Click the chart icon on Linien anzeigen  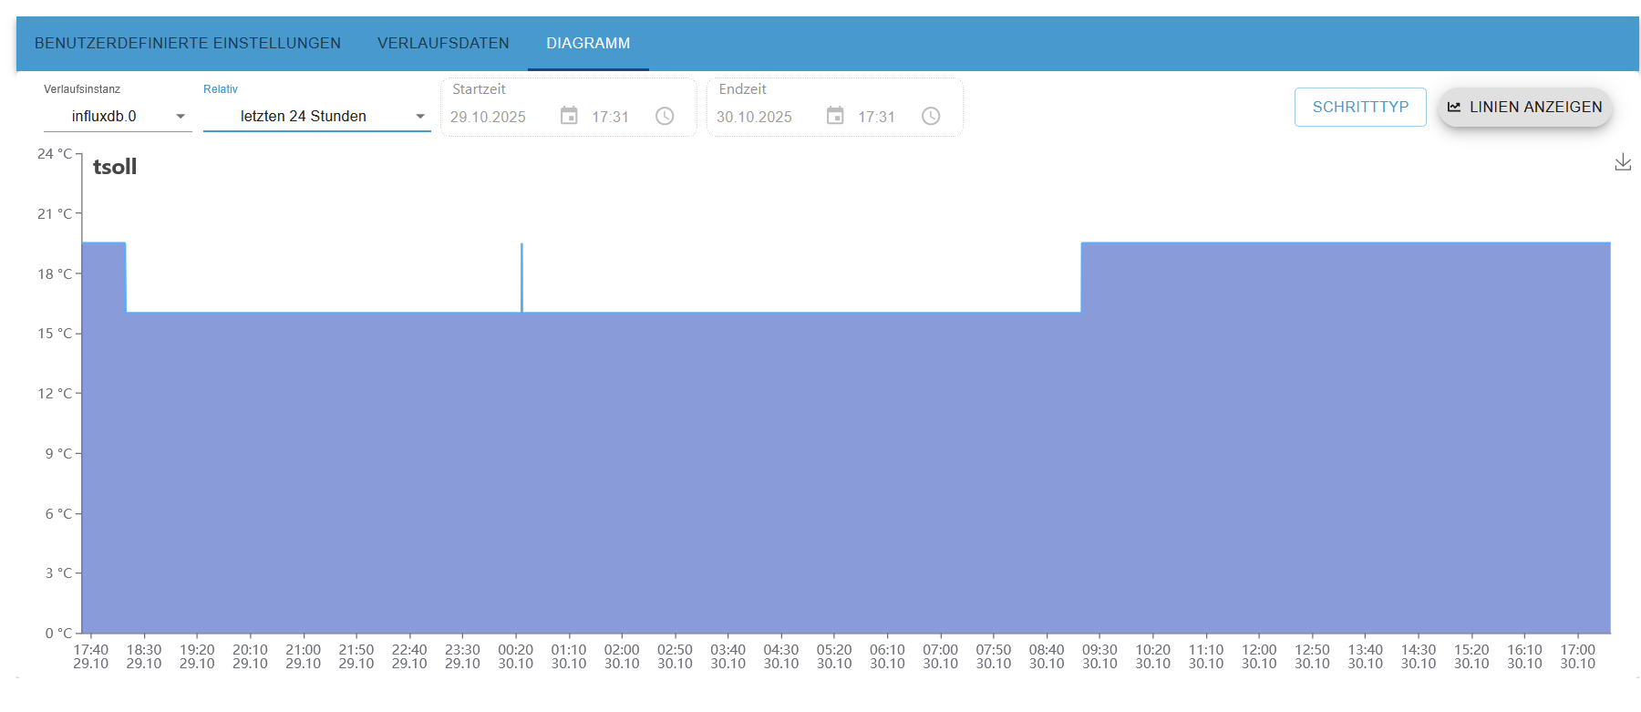pos(1454,107)
